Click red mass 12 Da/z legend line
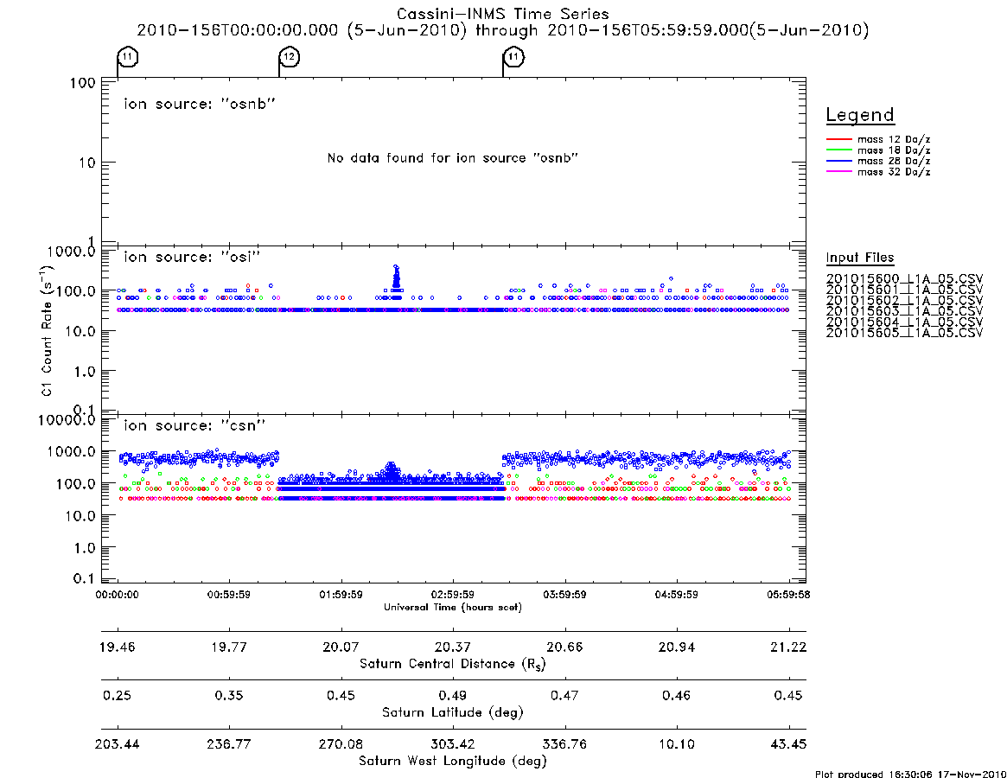Screen dimensions: 1007x778 click(838, 139)
